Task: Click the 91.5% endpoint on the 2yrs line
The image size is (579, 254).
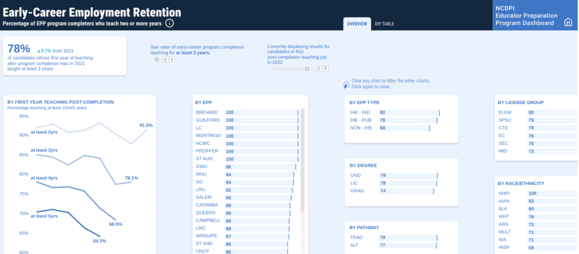Action: click(x=147, y=130)
